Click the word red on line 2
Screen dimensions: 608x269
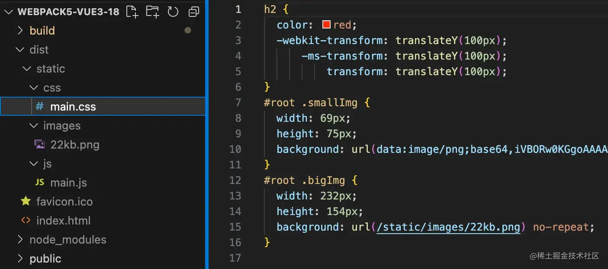coord(342,25)
